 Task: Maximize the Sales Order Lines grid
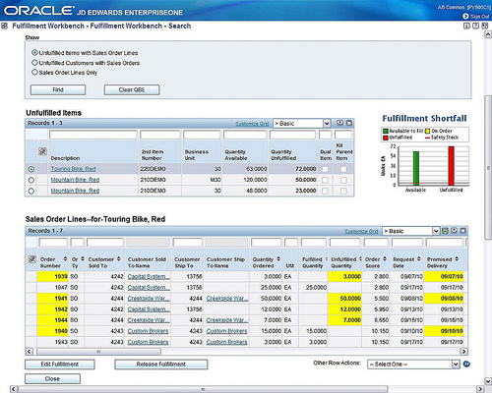[463, 231]
